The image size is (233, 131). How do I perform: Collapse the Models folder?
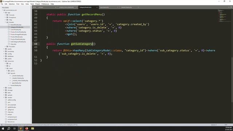coord(5,22)
